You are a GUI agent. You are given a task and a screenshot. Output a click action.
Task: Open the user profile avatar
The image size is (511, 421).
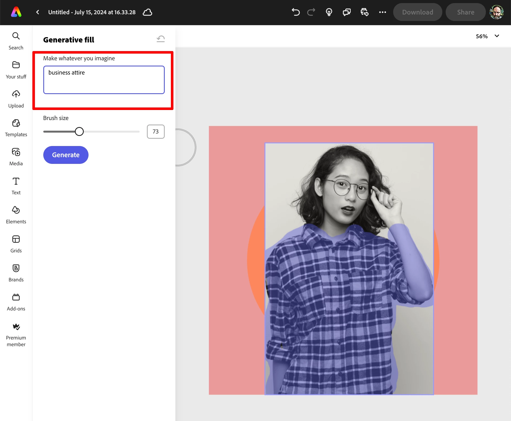point(496,12)
